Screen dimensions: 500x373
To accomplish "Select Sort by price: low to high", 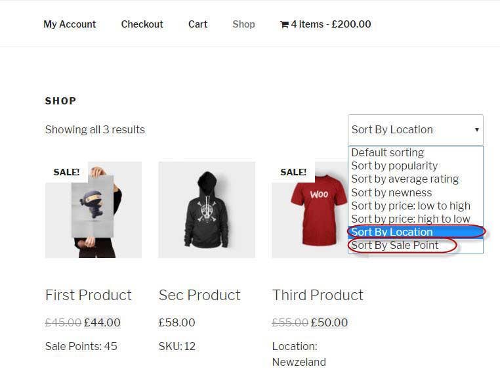I will (411, 206).
